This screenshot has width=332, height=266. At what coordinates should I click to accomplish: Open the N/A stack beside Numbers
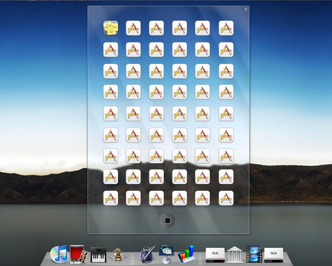click(x=215, y=255)
